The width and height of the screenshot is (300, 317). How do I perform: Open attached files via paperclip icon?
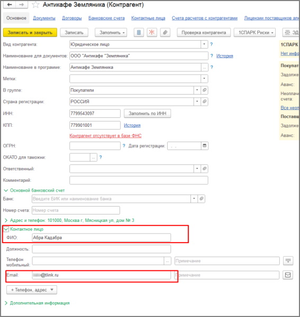165,32
